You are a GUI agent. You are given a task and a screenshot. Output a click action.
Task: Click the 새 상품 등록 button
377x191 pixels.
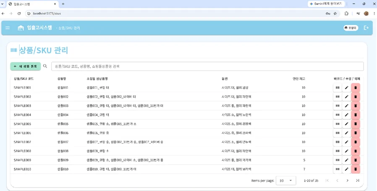click(26, 66)
